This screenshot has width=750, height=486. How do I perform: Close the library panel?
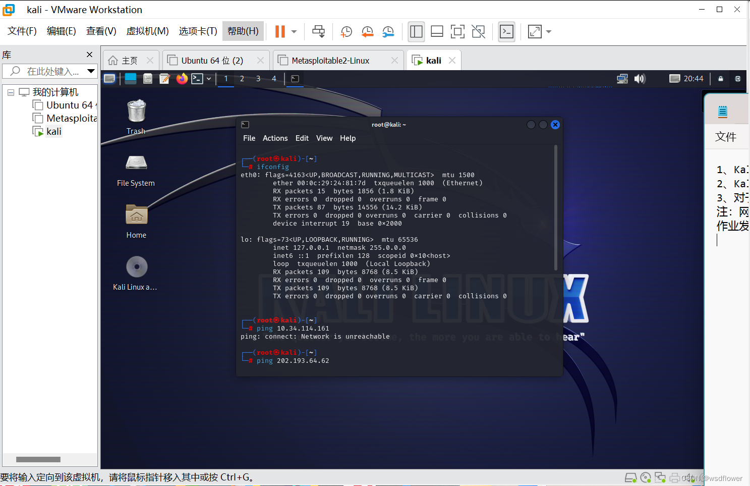pyautogui.click(x=89, y=55)
